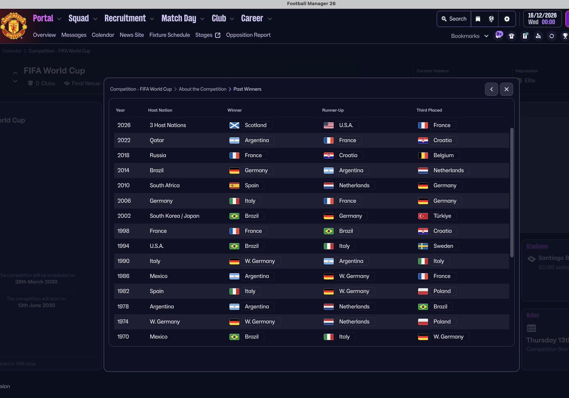This screenshot has width=569, height=398.
Task: Click the Spain flag in 2010 row
Action: (234, 185)
